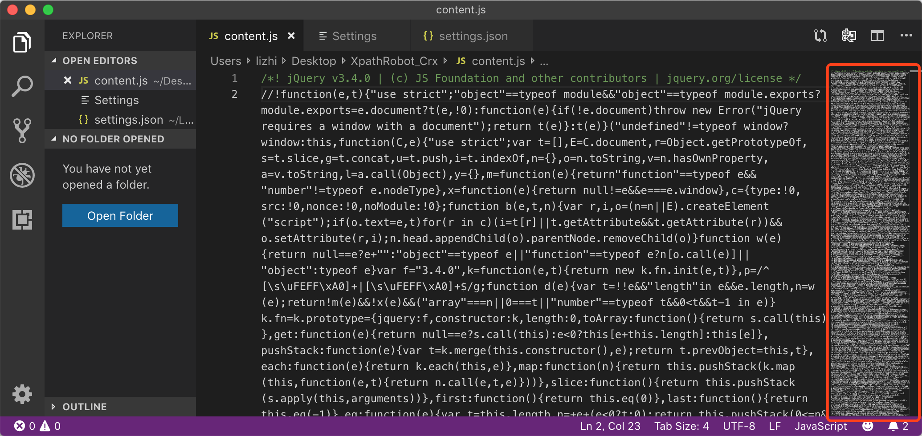Close the content.js editor tab
The width and height of the screenshot is (922, 436).
click(291, 36)
